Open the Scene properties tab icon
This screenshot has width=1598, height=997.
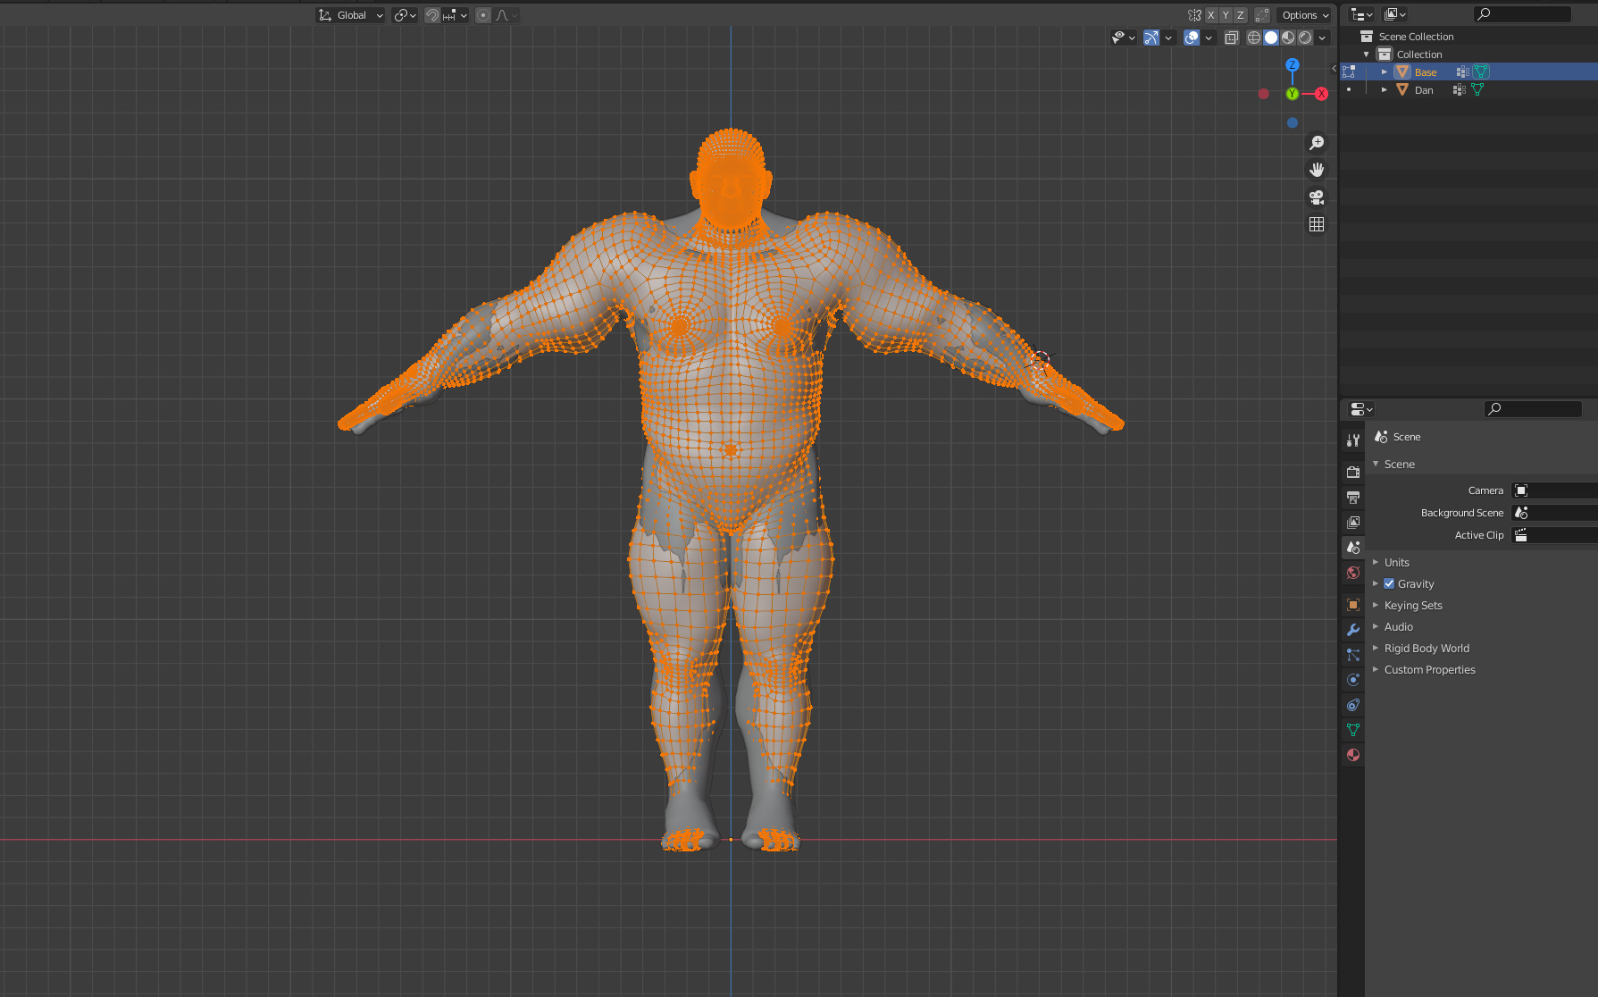click(x=1353, y=547)
